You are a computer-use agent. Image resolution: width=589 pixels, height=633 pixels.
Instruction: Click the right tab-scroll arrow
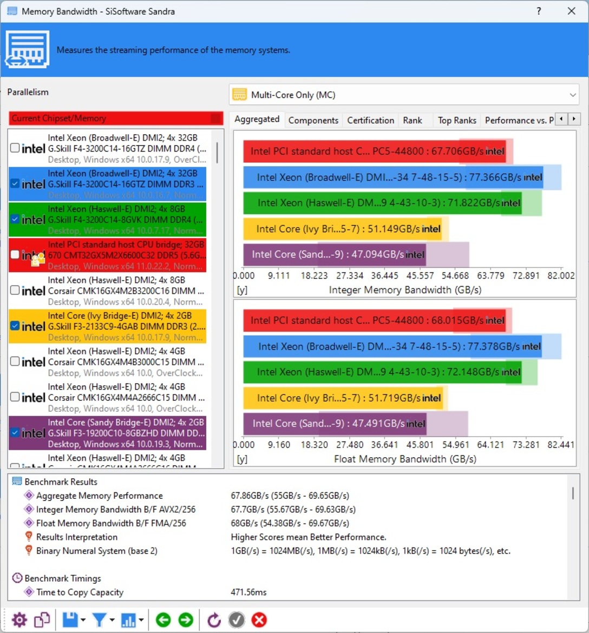[574, 119]
